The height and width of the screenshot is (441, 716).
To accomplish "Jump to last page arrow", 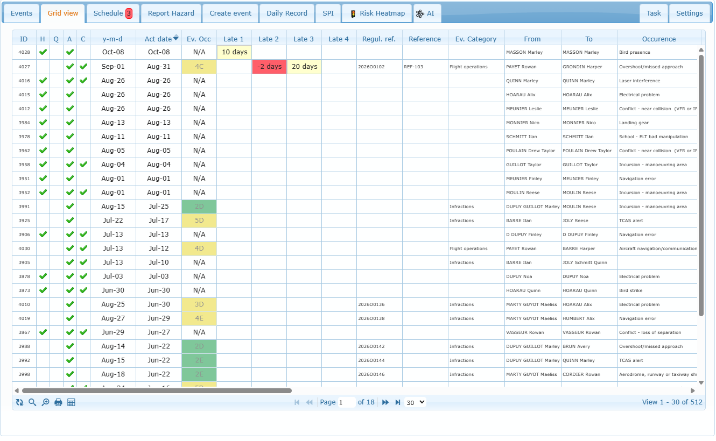I will (x=398, y=402).
